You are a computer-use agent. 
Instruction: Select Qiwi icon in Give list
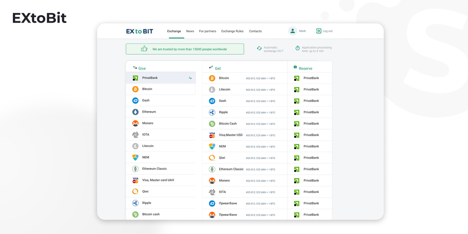(135, 191)
